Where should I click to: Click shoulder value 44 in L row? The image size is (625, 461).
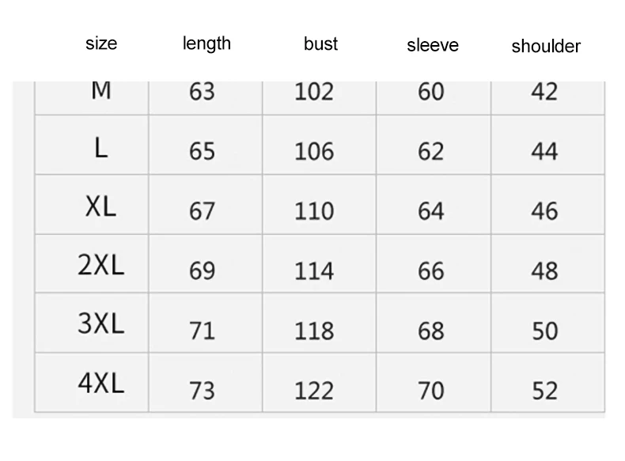click(x=544, y=152)
